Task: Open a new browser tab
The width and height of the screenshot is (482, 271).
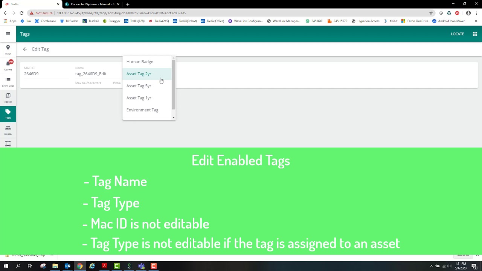Action: click(128, 4)
